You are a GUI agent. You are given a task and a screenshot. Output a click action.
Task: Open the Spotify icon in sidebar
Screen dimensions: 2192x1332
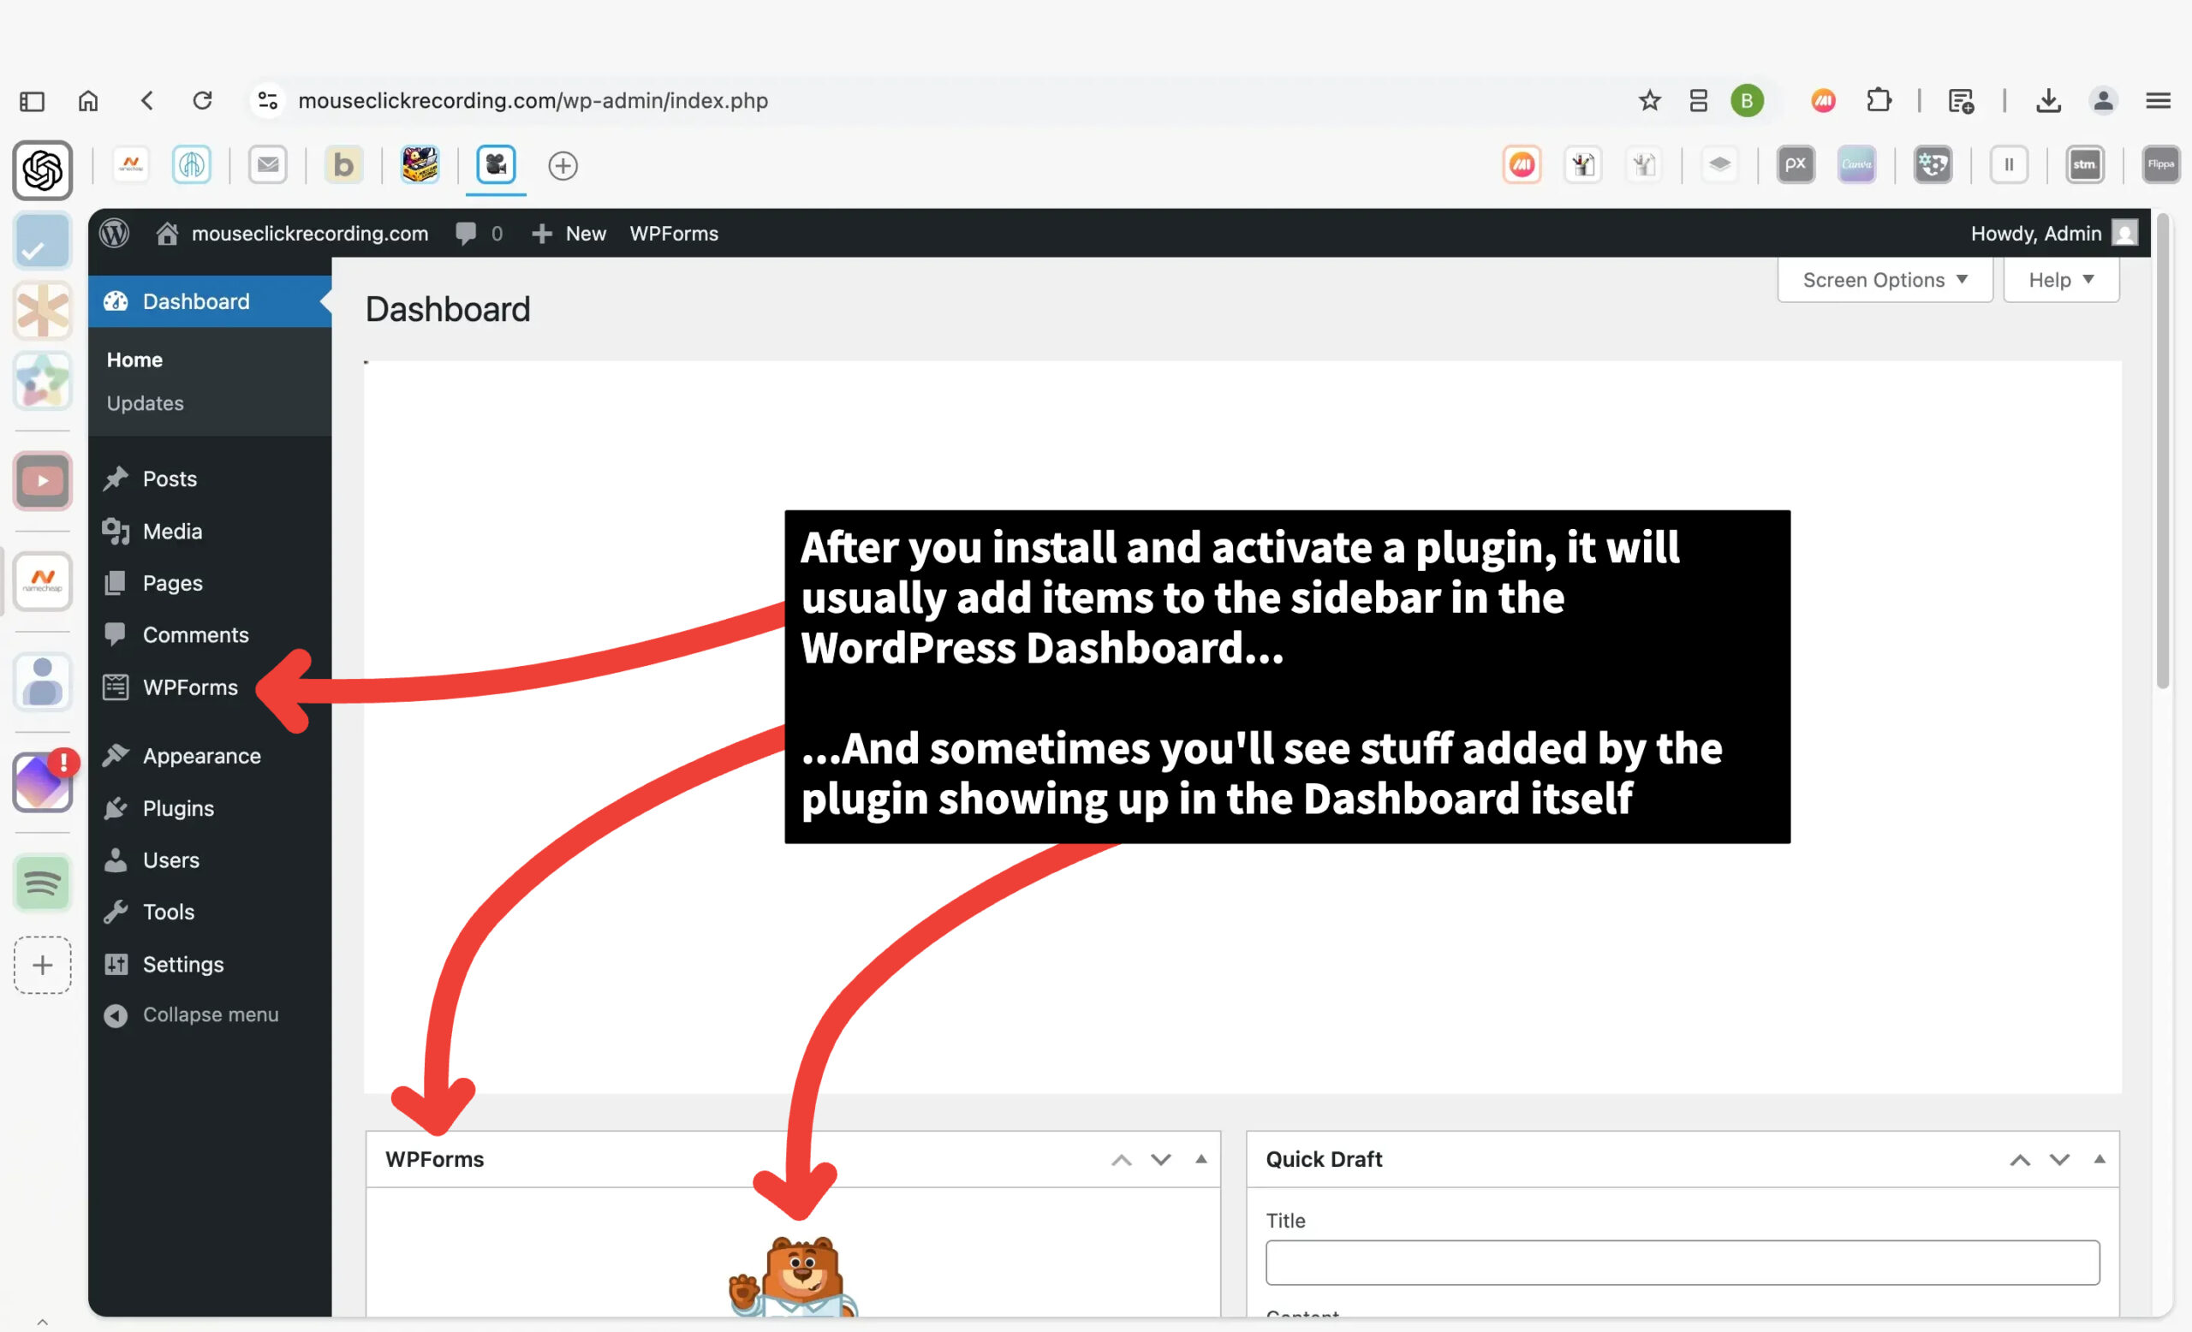42,883
